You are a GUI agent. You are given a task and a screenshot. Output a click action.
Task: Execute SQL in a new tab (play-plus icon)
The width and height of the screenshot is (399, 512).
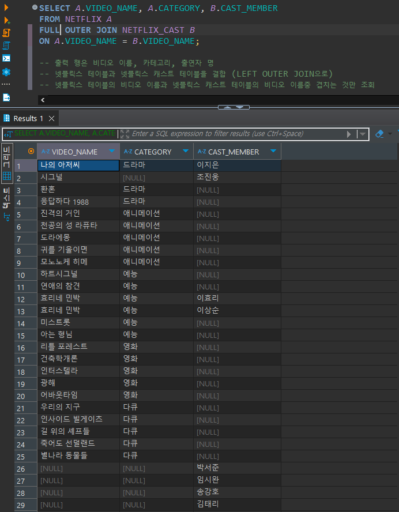[6, 20]
